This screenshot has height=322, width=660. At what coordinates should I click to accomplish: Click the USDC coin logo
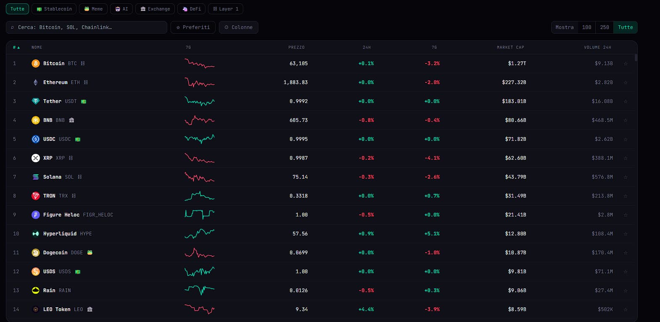pos(36,139)
